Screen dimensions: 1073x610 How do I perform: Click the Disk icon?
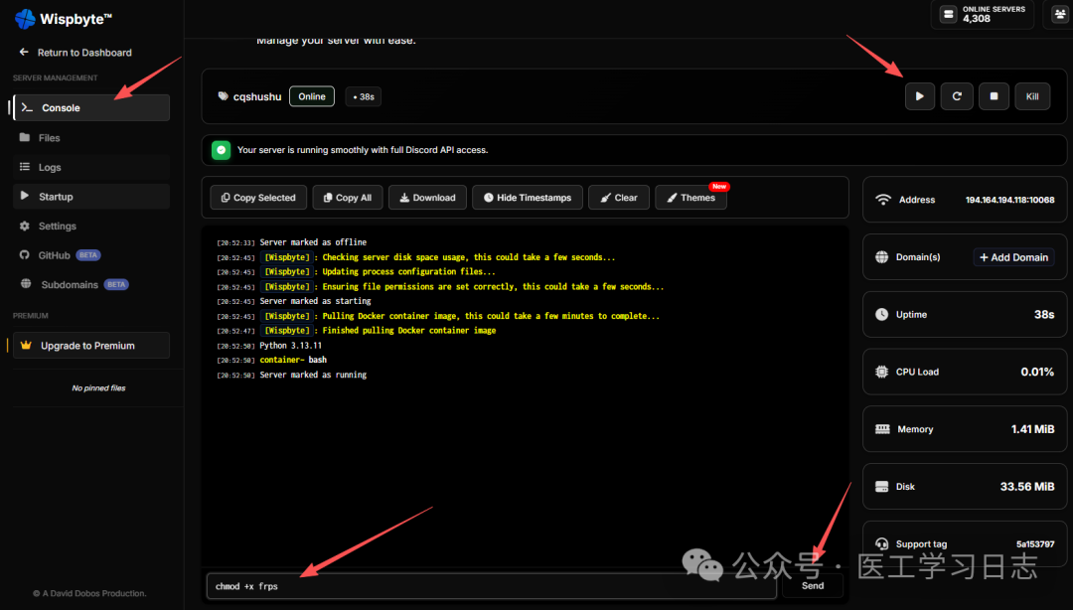(882, 487)
